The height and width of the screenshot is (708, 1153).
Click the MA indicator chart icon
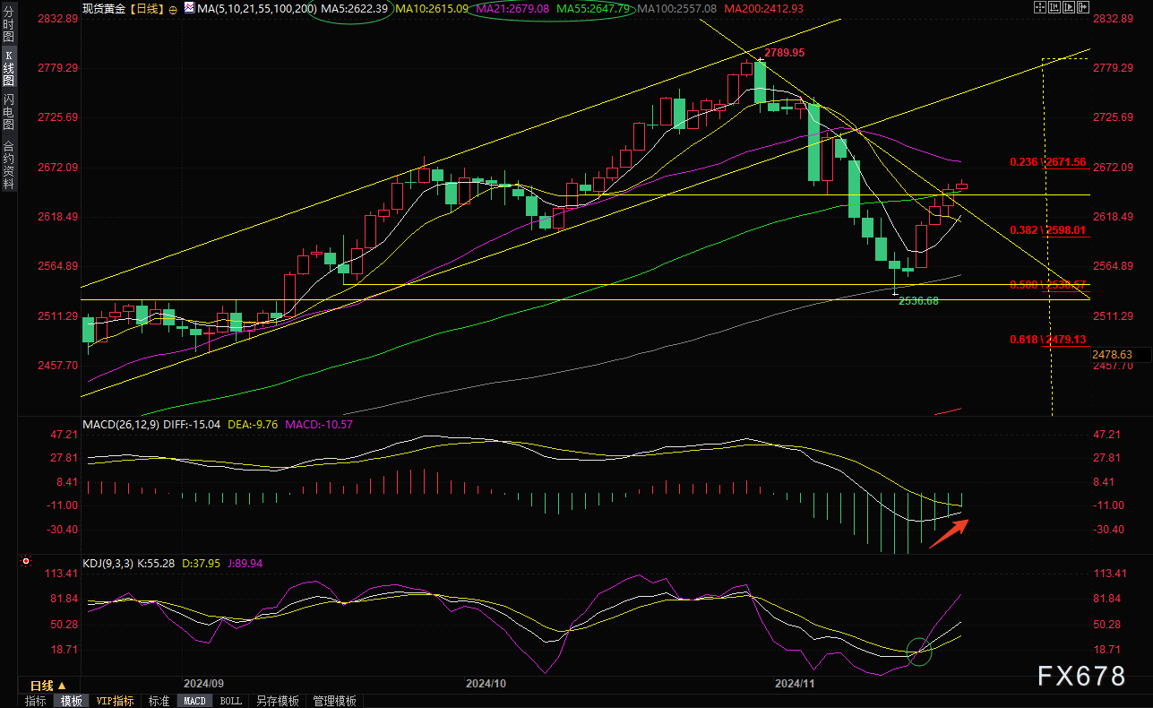188,8
